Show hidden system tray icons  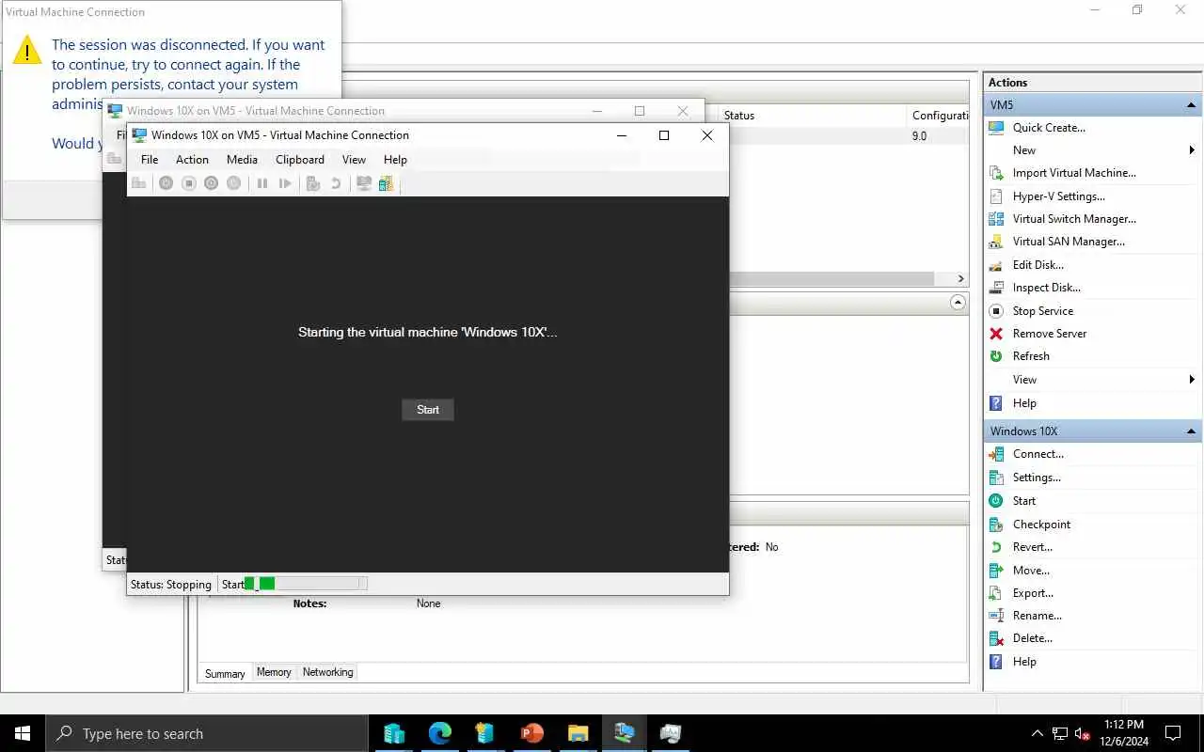pyautogui.click(x=1038, y=733)
